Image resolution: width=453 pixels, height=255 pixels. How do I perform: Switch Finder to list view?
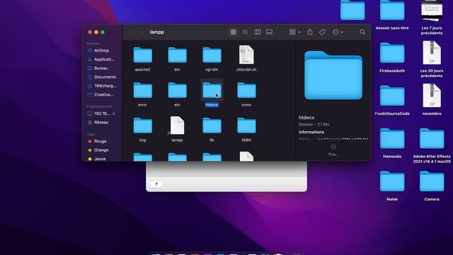[245, 32]
